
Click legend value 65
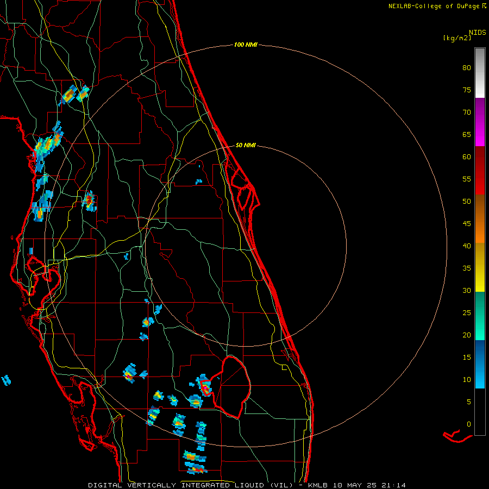click(x=467, y=135)
